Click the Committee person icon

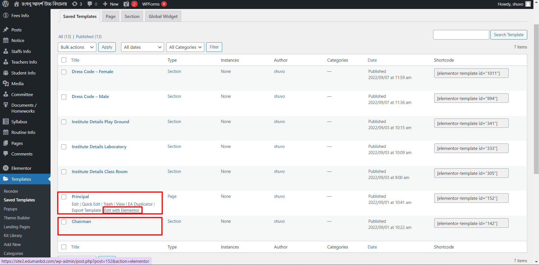tap(6, 94)
